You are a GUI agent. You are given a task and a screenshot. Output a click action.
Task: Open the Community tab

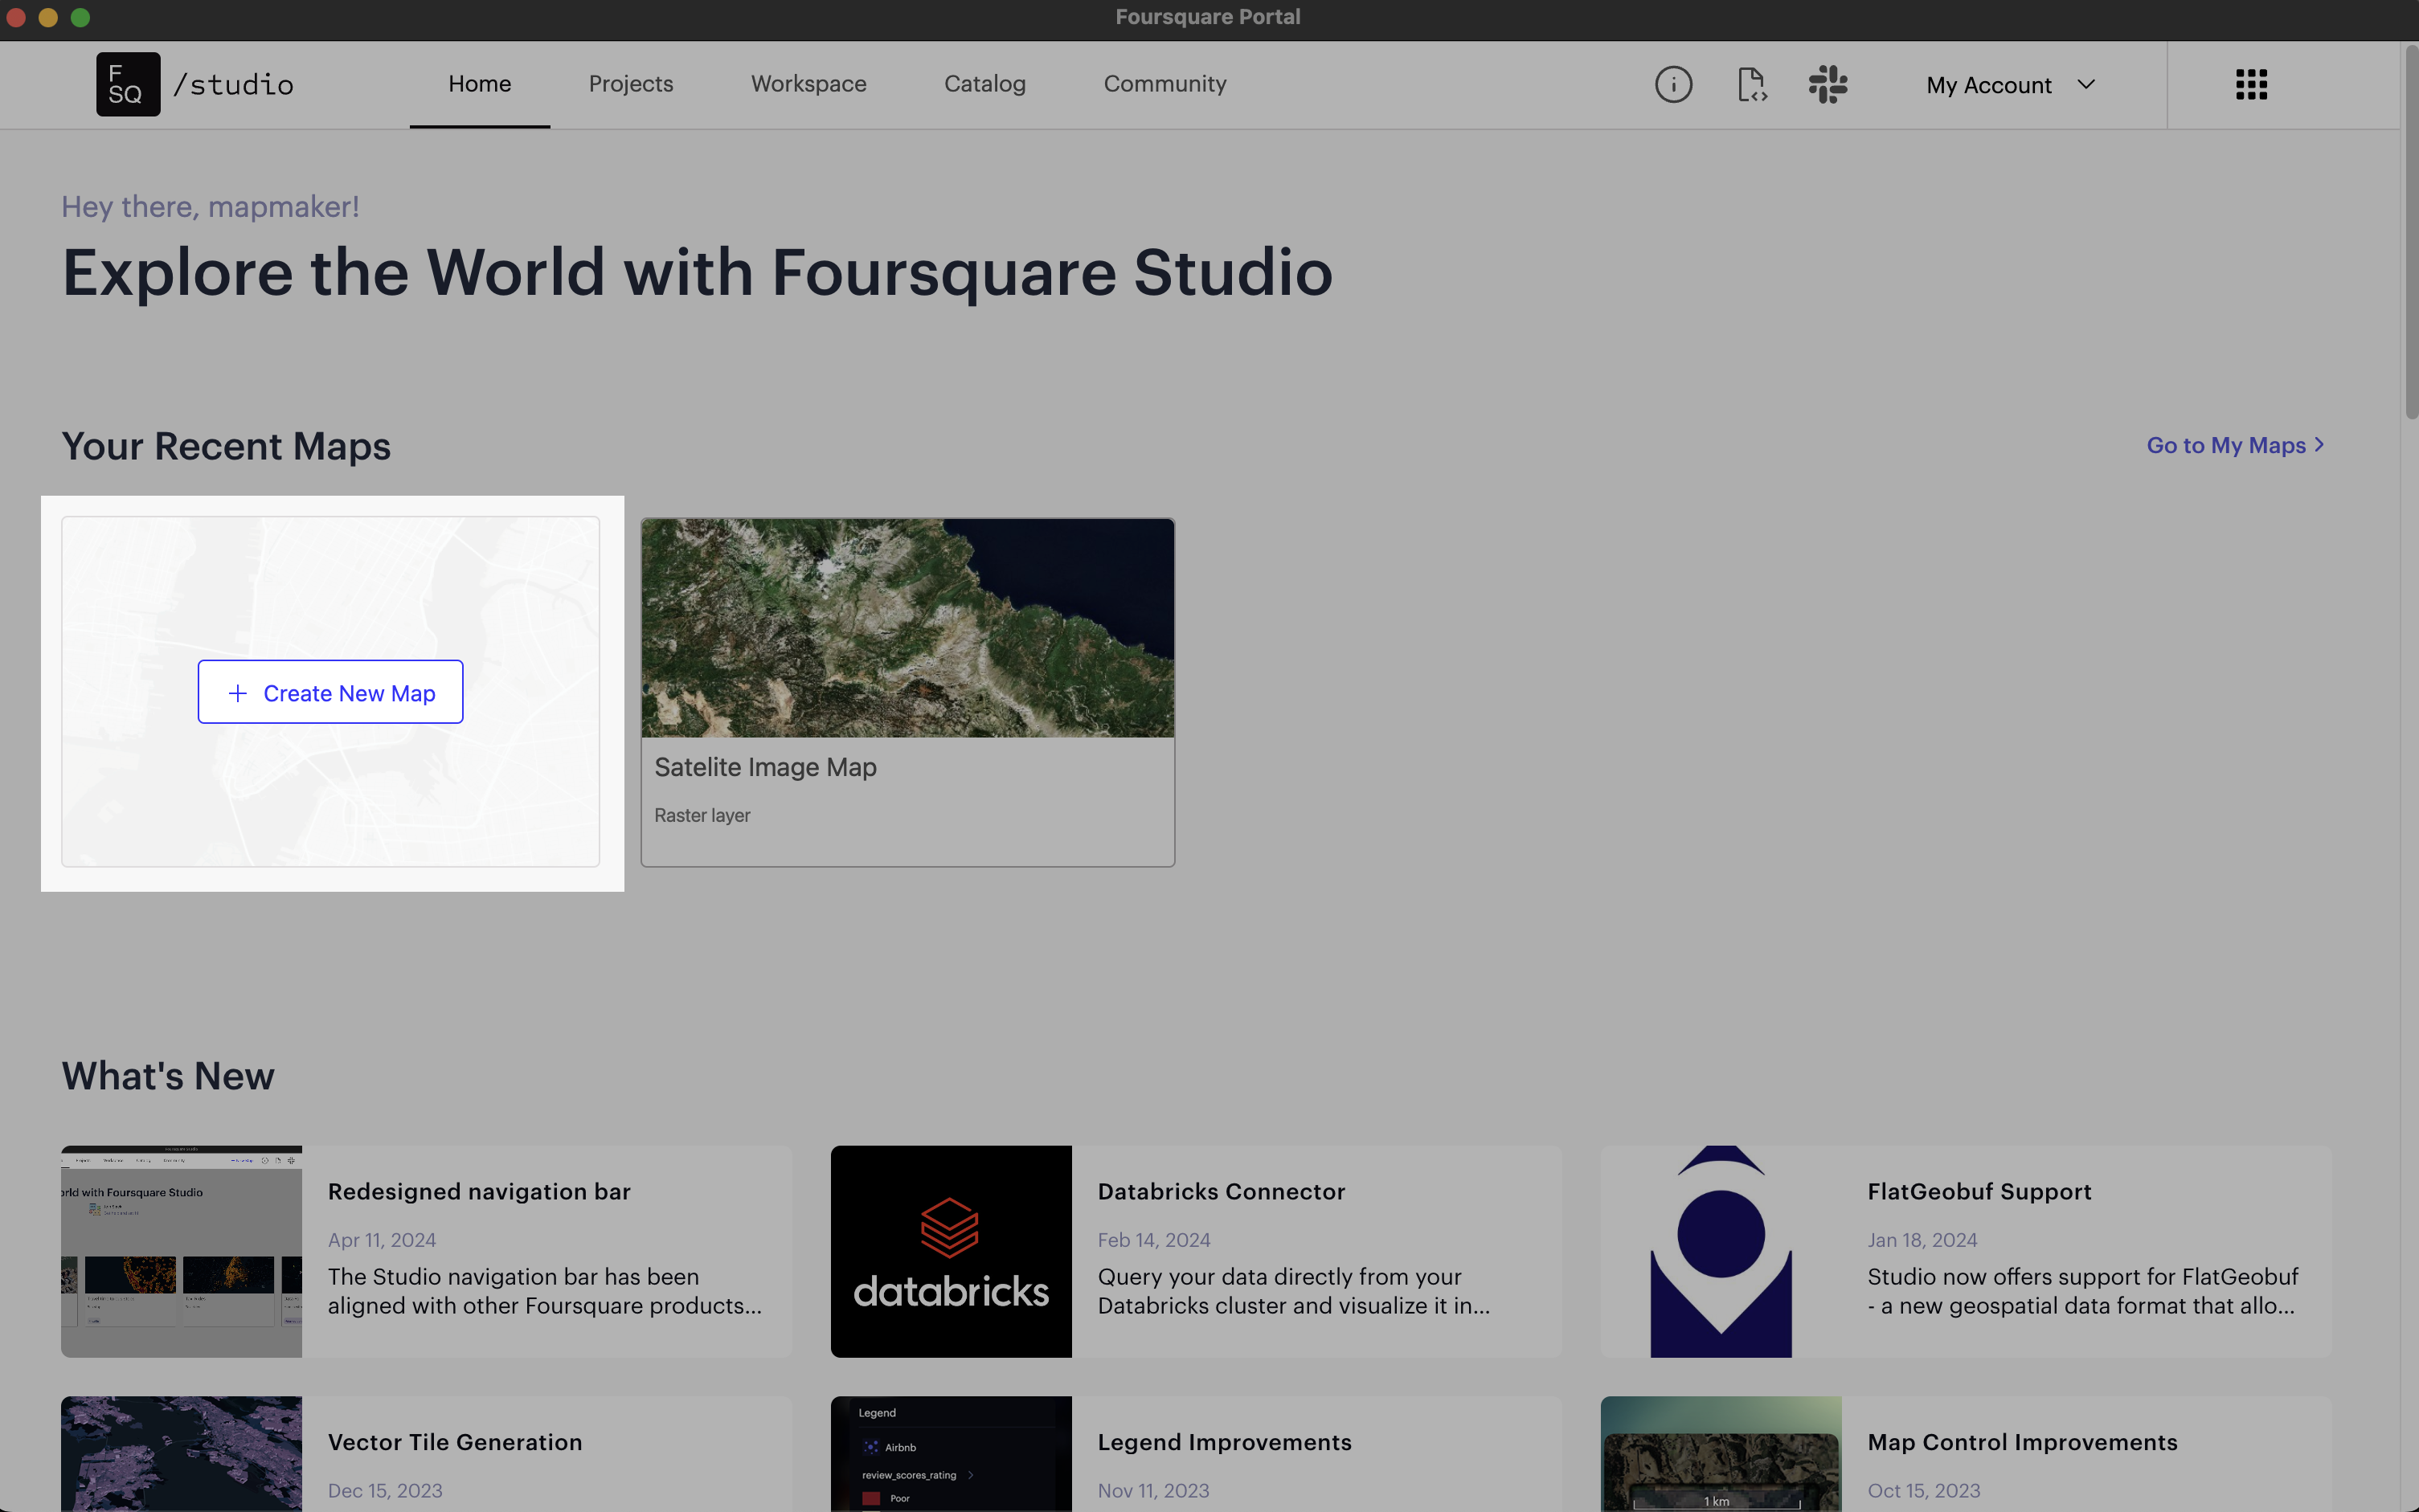pos(1165,84)
